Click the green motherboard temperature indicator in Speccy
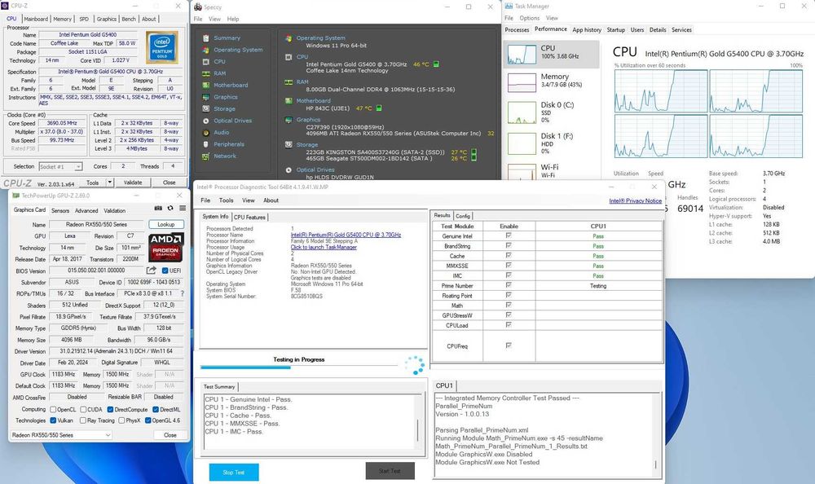This screenshot has width=815, height=484. [x=379, y=108]
